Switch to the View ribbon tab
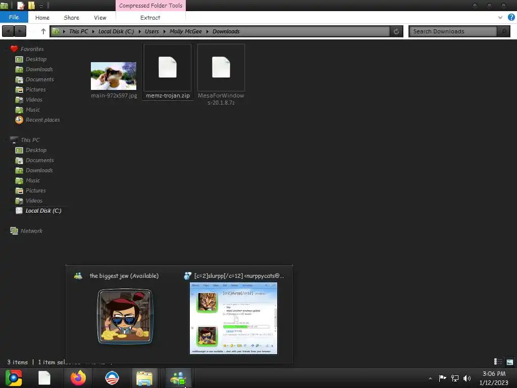517x388 pixels. coord(100,18)
